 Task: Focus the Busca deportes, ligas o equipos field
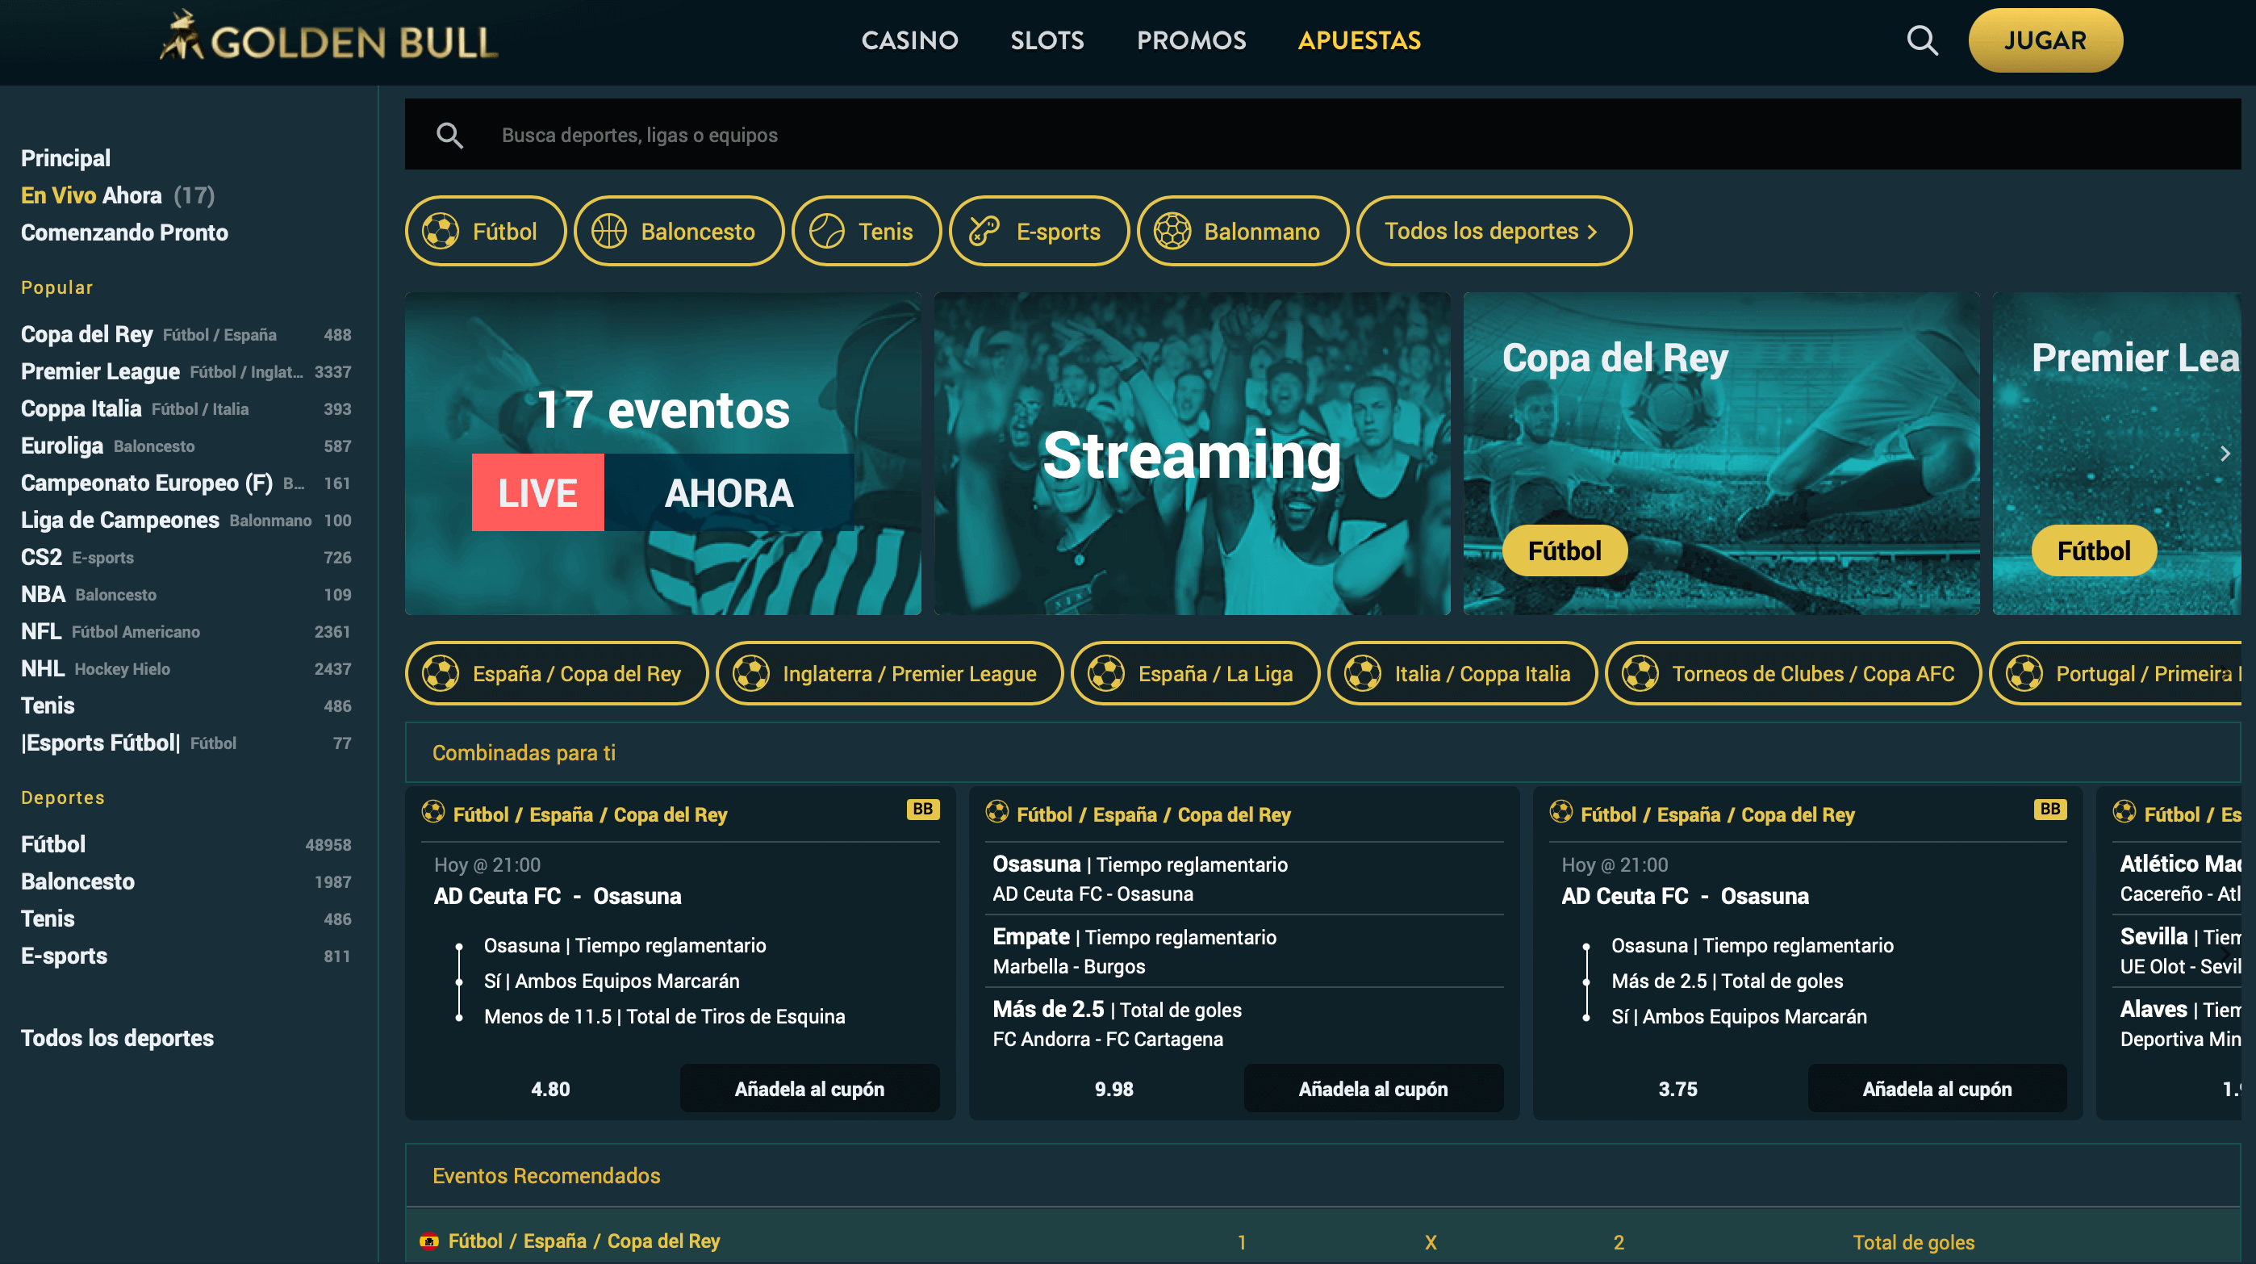1322,135
